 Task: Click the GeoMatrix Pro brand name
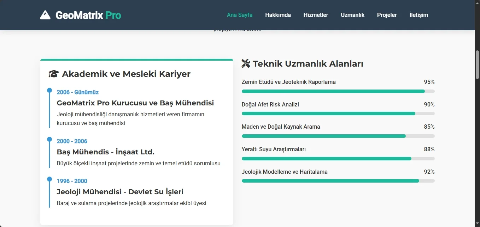[x=88, y=15]
